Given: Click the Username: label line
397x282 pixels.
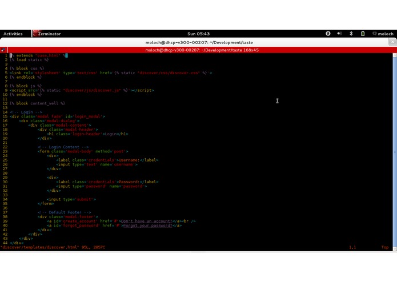Looking at the screenshot, I should [107, 160].
